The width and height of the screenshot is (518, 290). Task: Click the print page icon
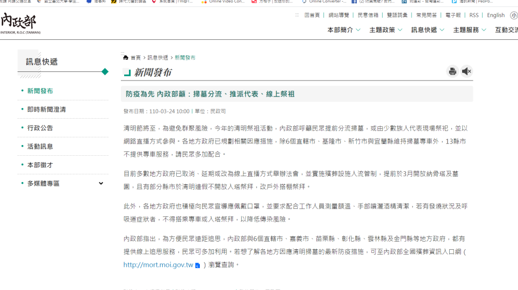tap(452, 71)
